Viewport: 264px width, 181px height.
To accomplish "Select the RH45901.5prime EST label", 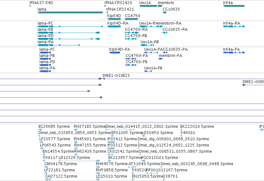I will 90,139.
